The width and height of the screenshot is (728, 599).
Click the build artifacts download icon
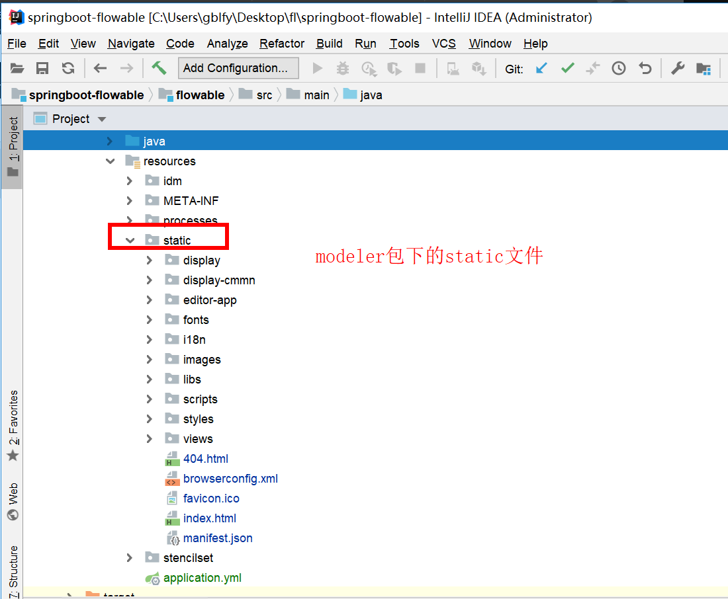pos(478,69)
